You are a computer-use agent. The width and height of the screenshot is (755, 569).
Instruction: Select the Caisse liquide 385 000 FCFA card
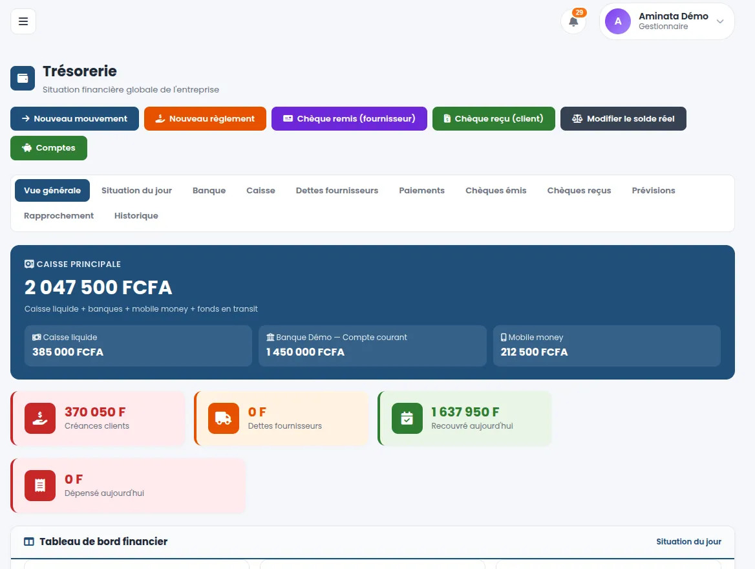[x=138, y=345]
